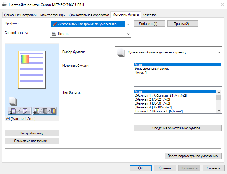The height and width of the screenshot is (174, 227).
Task: Select Обычная 2 [75-82 г/м2] paper type
Action: point(175,99)
